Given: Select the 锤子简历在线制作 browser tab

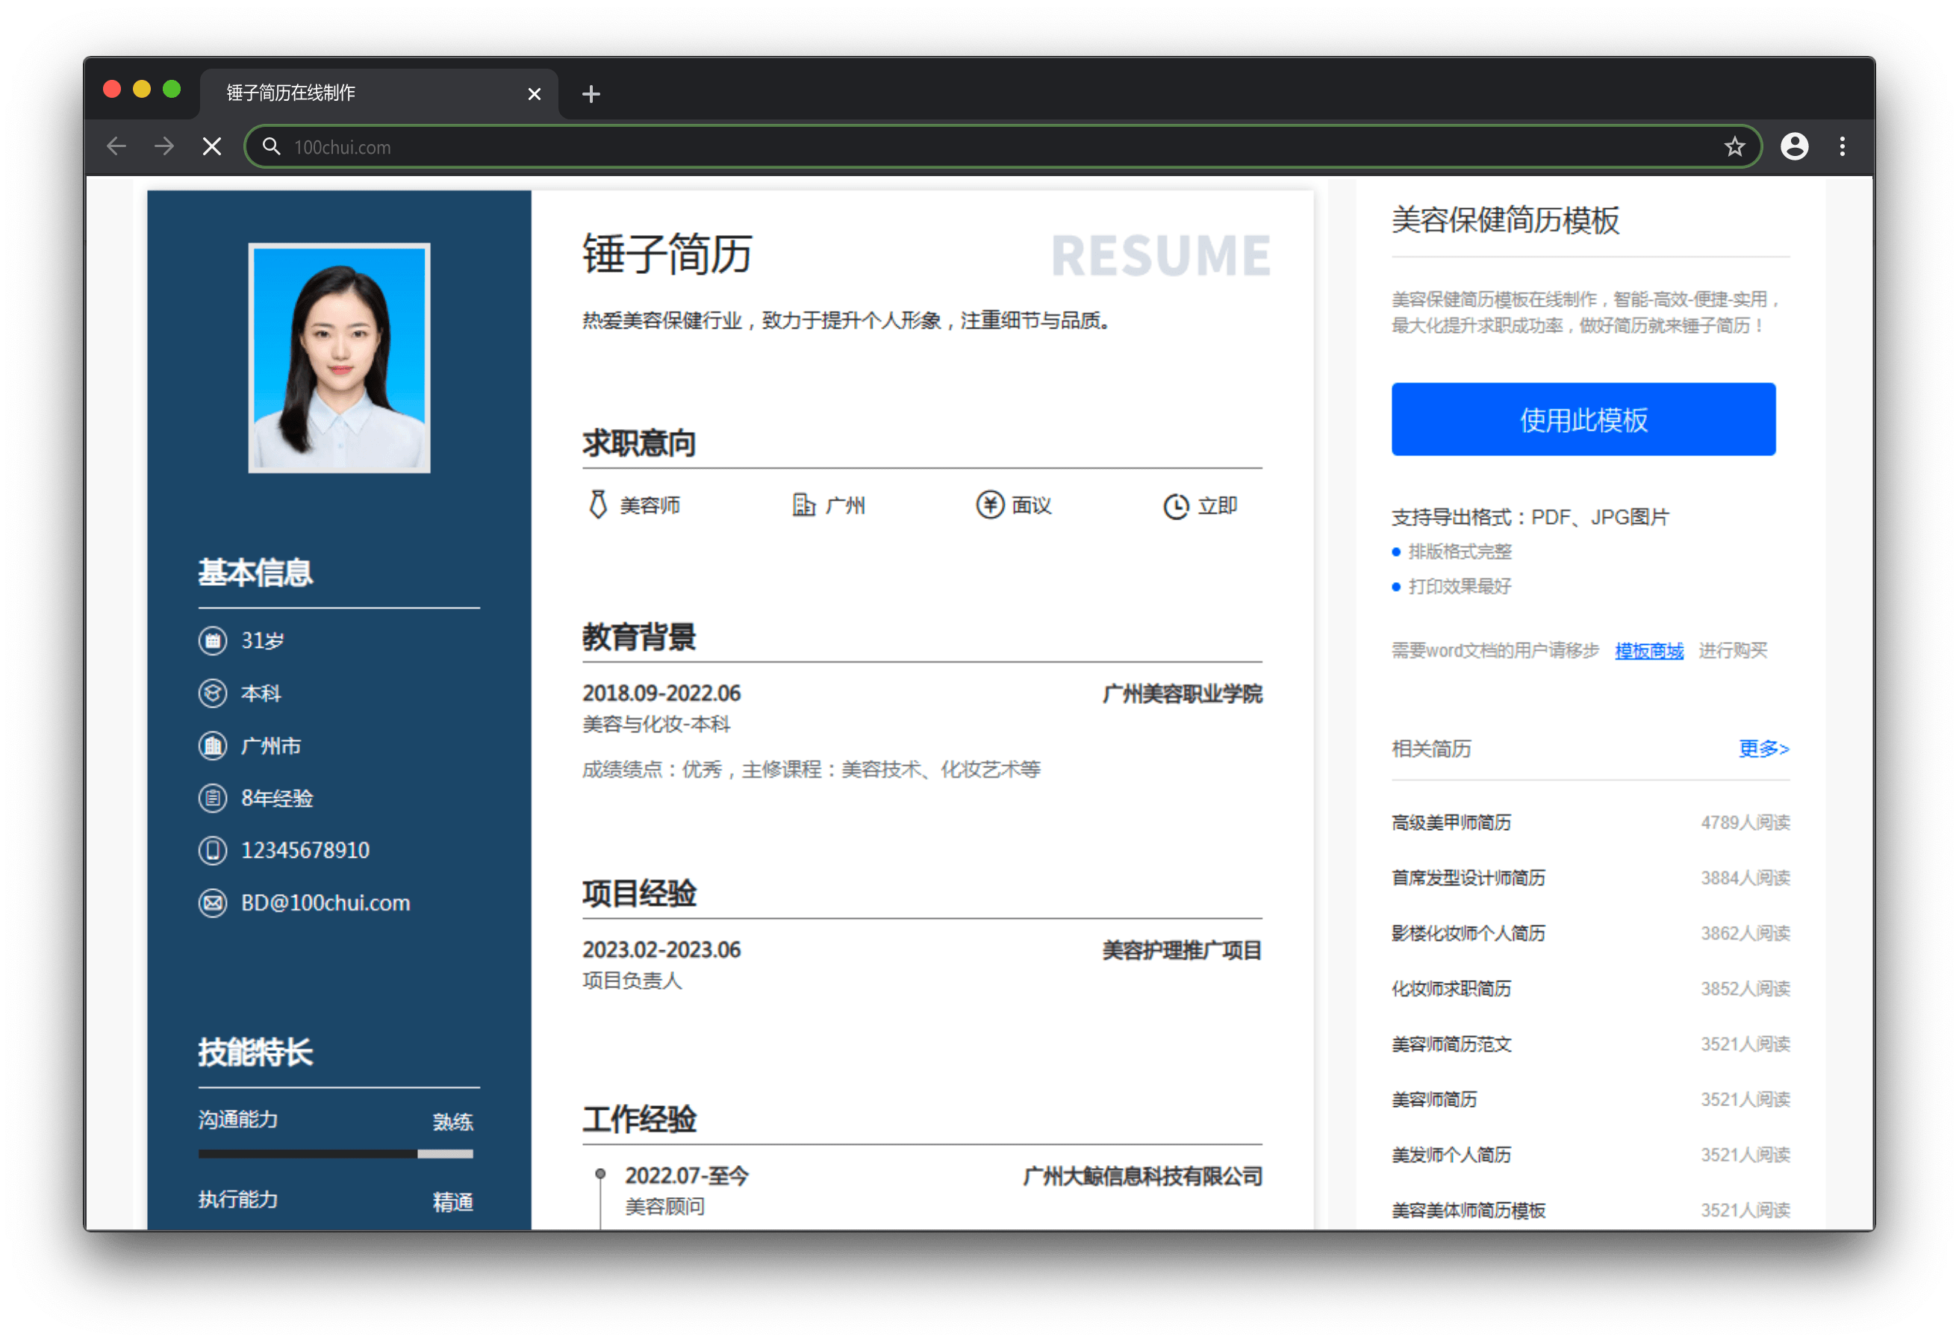Looking at the screenshot, I should click(379, 93).
